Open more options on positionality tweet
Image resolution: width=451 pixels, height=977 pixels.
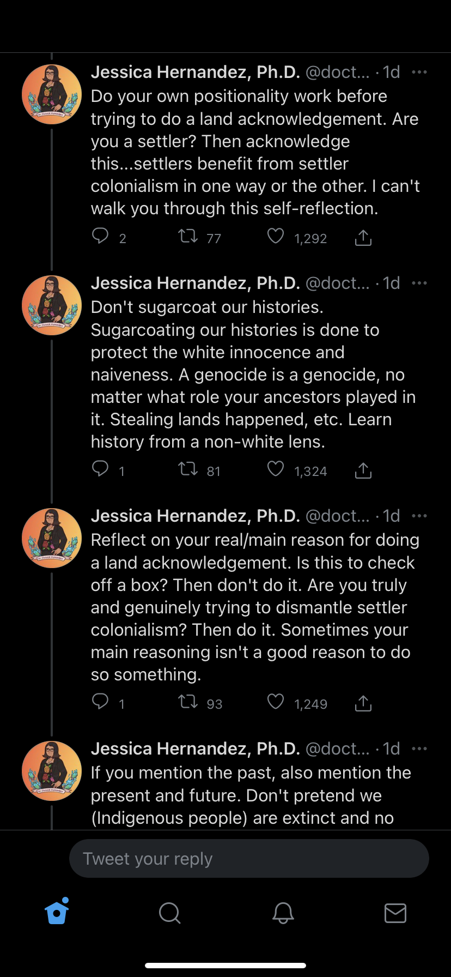click(x=419, y=73)
